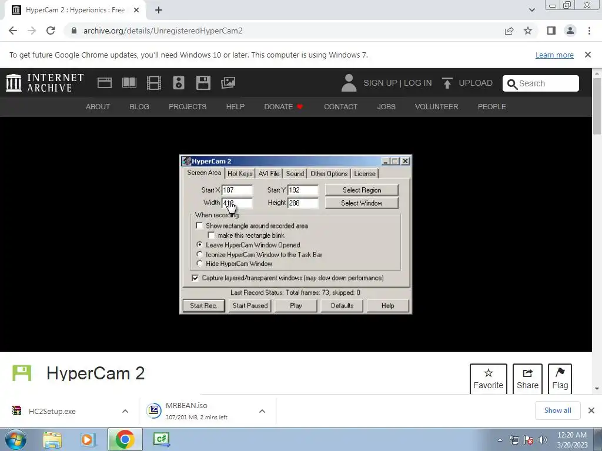Click the UPLOAD link
Screen dimensions: 602x451
click(467, 83)
